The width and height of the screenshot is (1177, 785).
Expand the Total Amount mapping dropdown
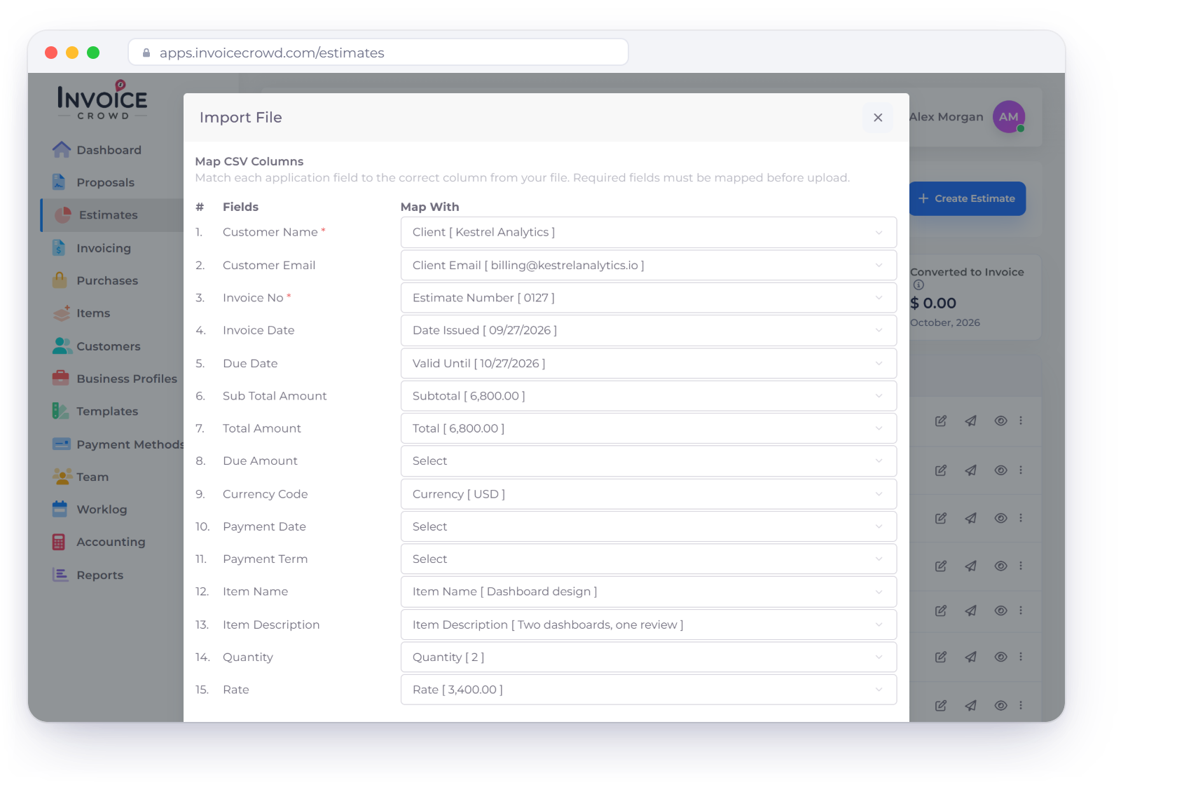[x=649, y=428]
